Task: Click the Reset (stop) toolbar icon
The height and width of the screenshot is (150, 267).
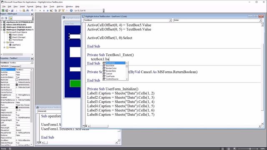Action: coord(48,10)
